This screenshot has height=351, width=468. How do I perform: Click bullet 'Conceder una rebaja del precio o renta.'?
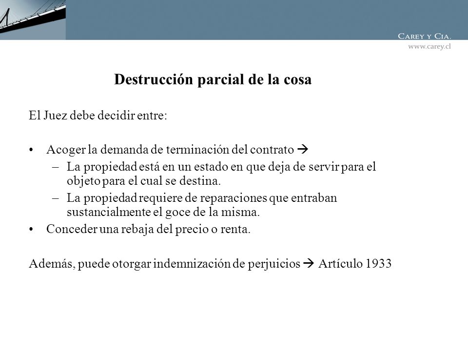(x=148, y=229)
